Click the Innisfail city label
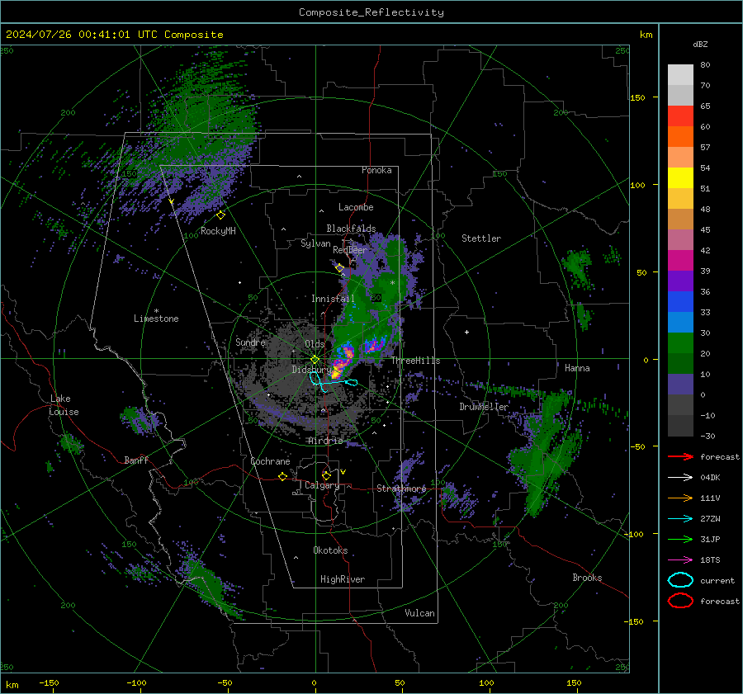 [334, 299]
